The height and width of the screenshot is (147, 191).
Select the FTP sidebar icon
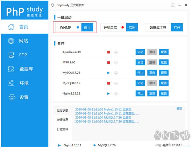[11, 55]
